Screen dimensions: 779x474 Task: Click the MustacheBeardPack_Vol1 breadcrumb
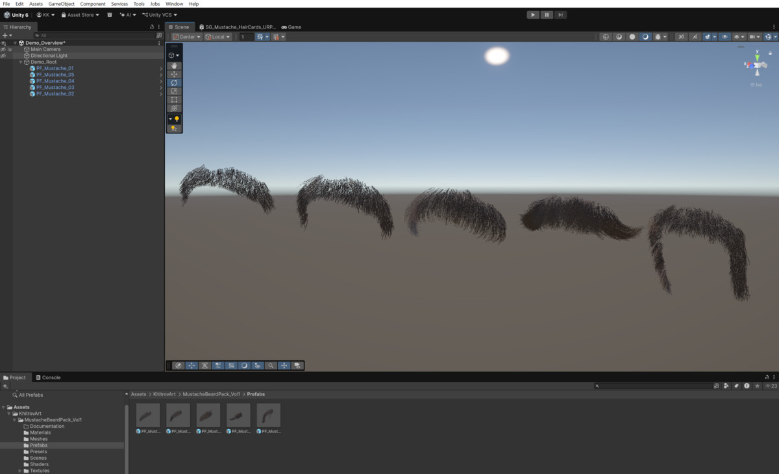212,394
